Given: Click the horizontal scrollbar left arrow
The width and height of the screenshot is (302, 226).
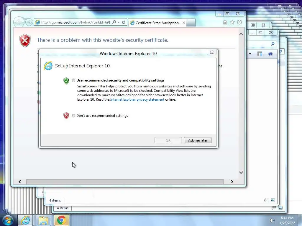Looking at the screenshot, I should click(20, 182).
